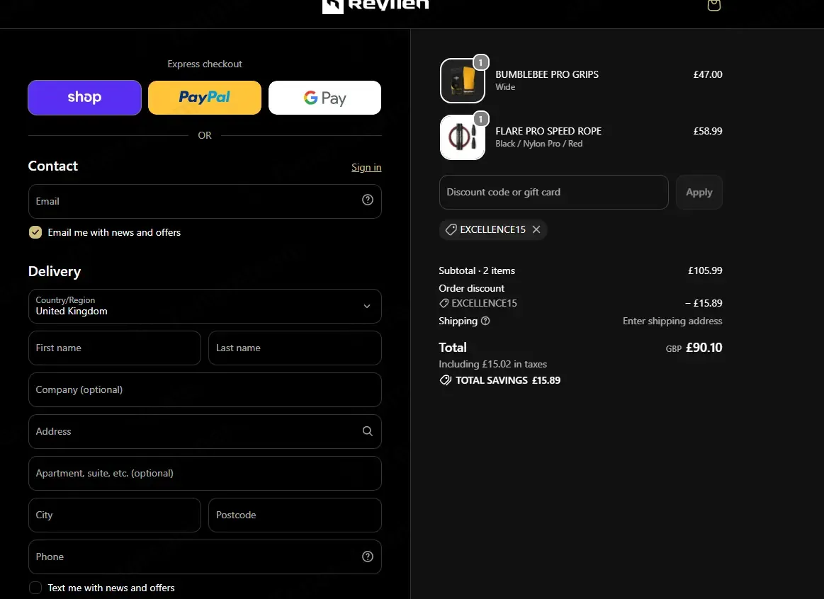Focus the Discount code or gift card field
824x599 pixels.
pos(554,192)
